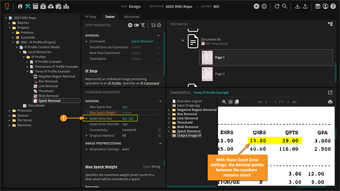Open the IP Command help link

pyautogui.click(x=149, y=83)
